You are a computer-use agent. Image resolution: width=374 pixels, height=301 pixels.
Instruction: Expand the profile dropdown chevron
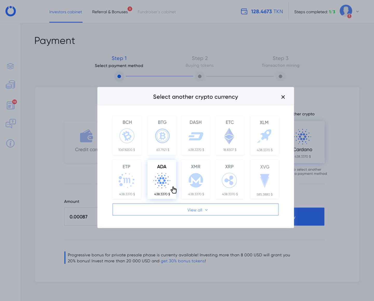click(358, 11)
